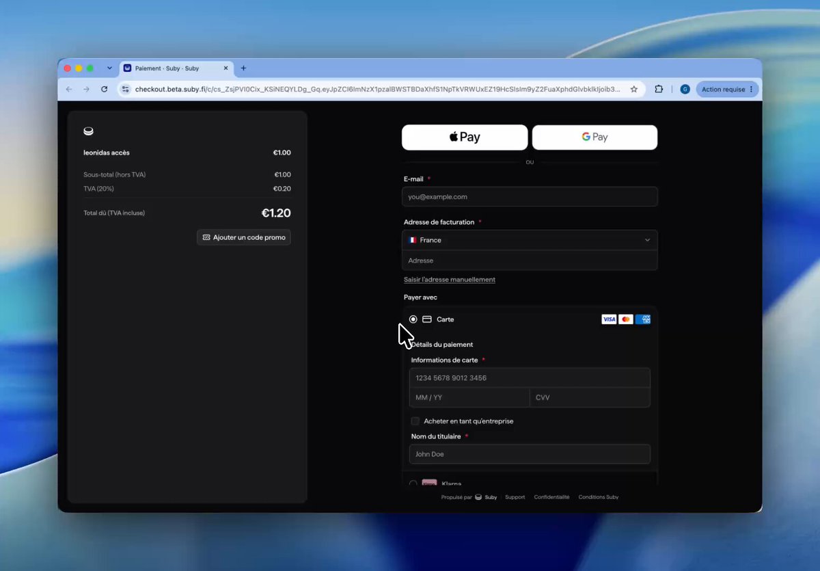This screenshot has width=820, height=571.
Task: Select the Klarna payment radio button
Action: (x=413, y=483)
